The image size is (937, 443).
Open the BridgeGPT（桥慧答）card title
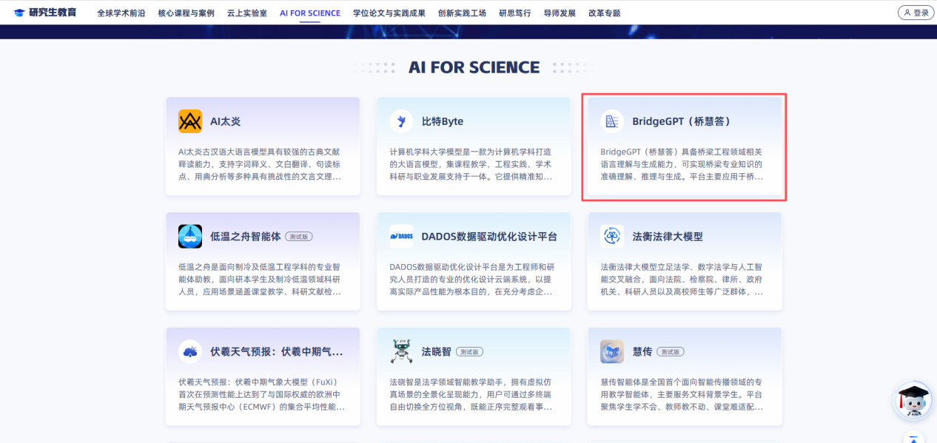682,121
